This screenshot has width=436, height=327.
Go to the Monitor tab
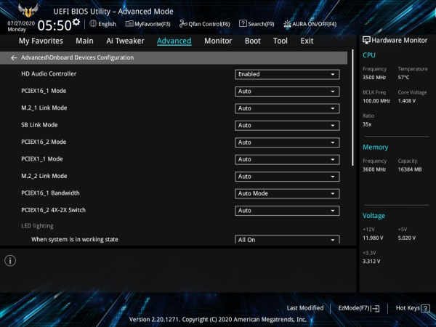[x=218, y=41]
